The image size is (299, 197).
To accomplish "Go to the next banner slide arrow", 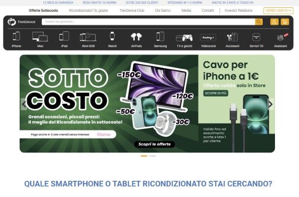I will 271,104.
